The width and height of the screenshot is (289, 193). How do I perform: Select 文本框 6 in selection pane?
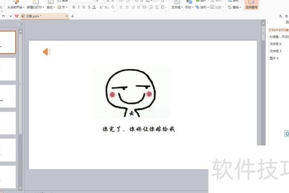click(276, 44)
